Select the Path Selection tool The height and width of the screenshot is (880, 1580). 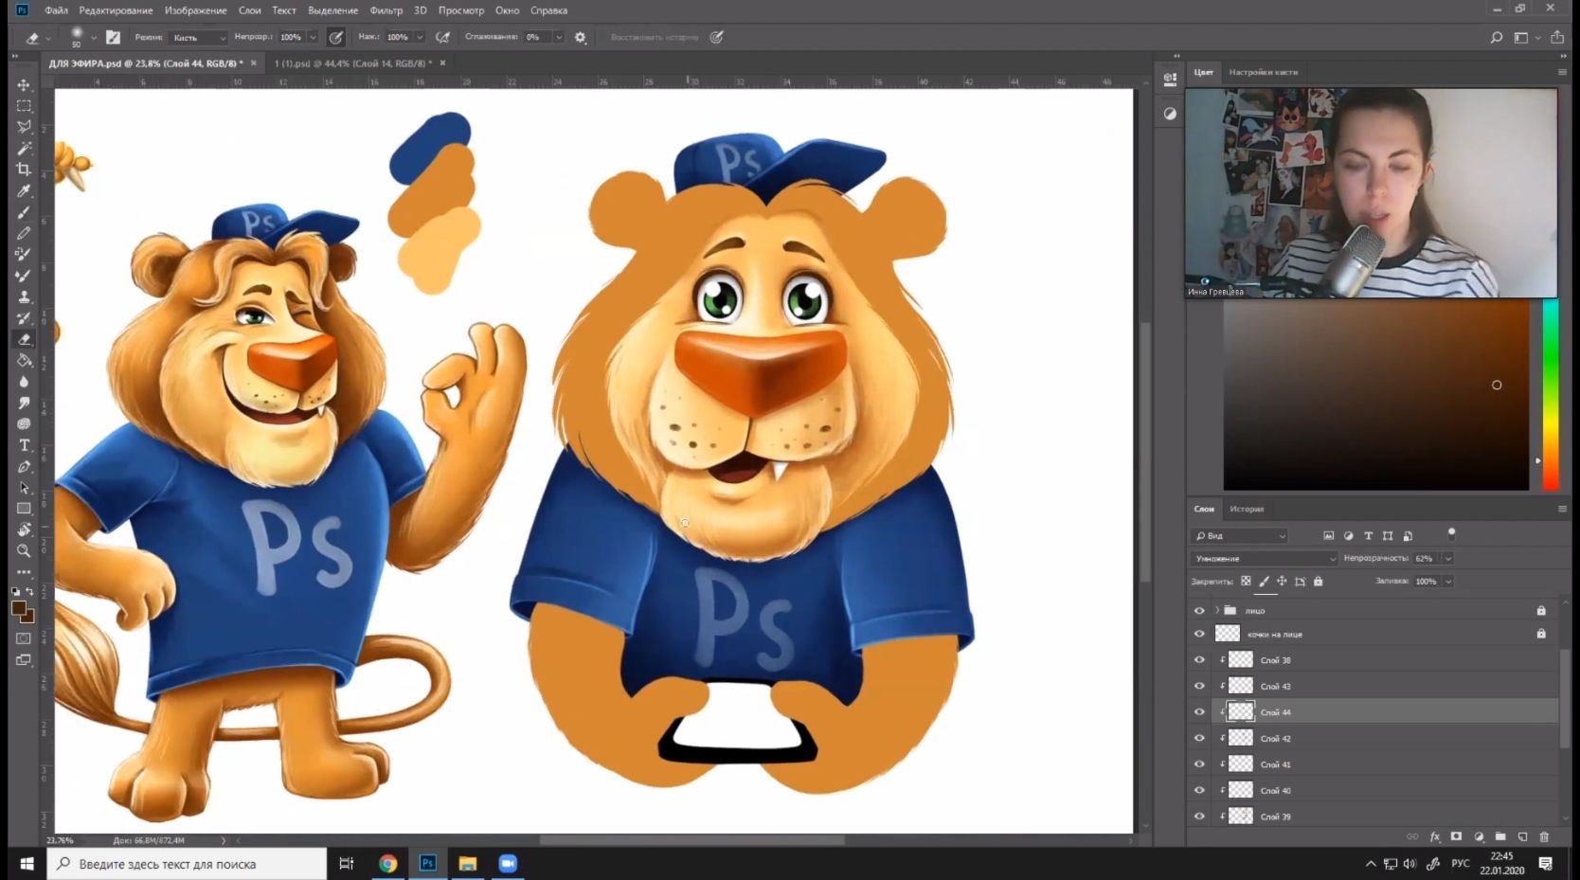[24, 488]
